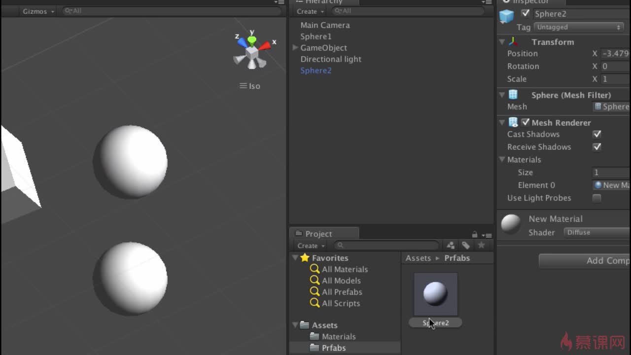Select All Models saved search
This screenshot has width=631, height=355.
[x=336, y=281]
